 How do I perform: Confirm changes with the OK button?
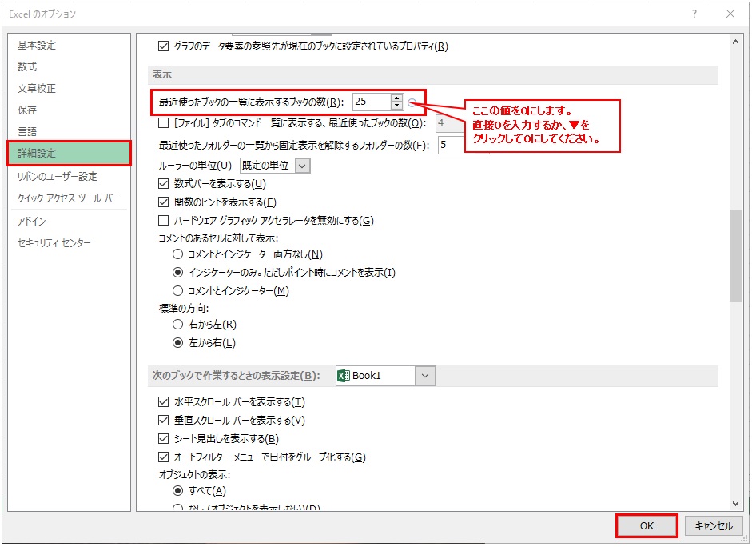click(x=646, y=525)
